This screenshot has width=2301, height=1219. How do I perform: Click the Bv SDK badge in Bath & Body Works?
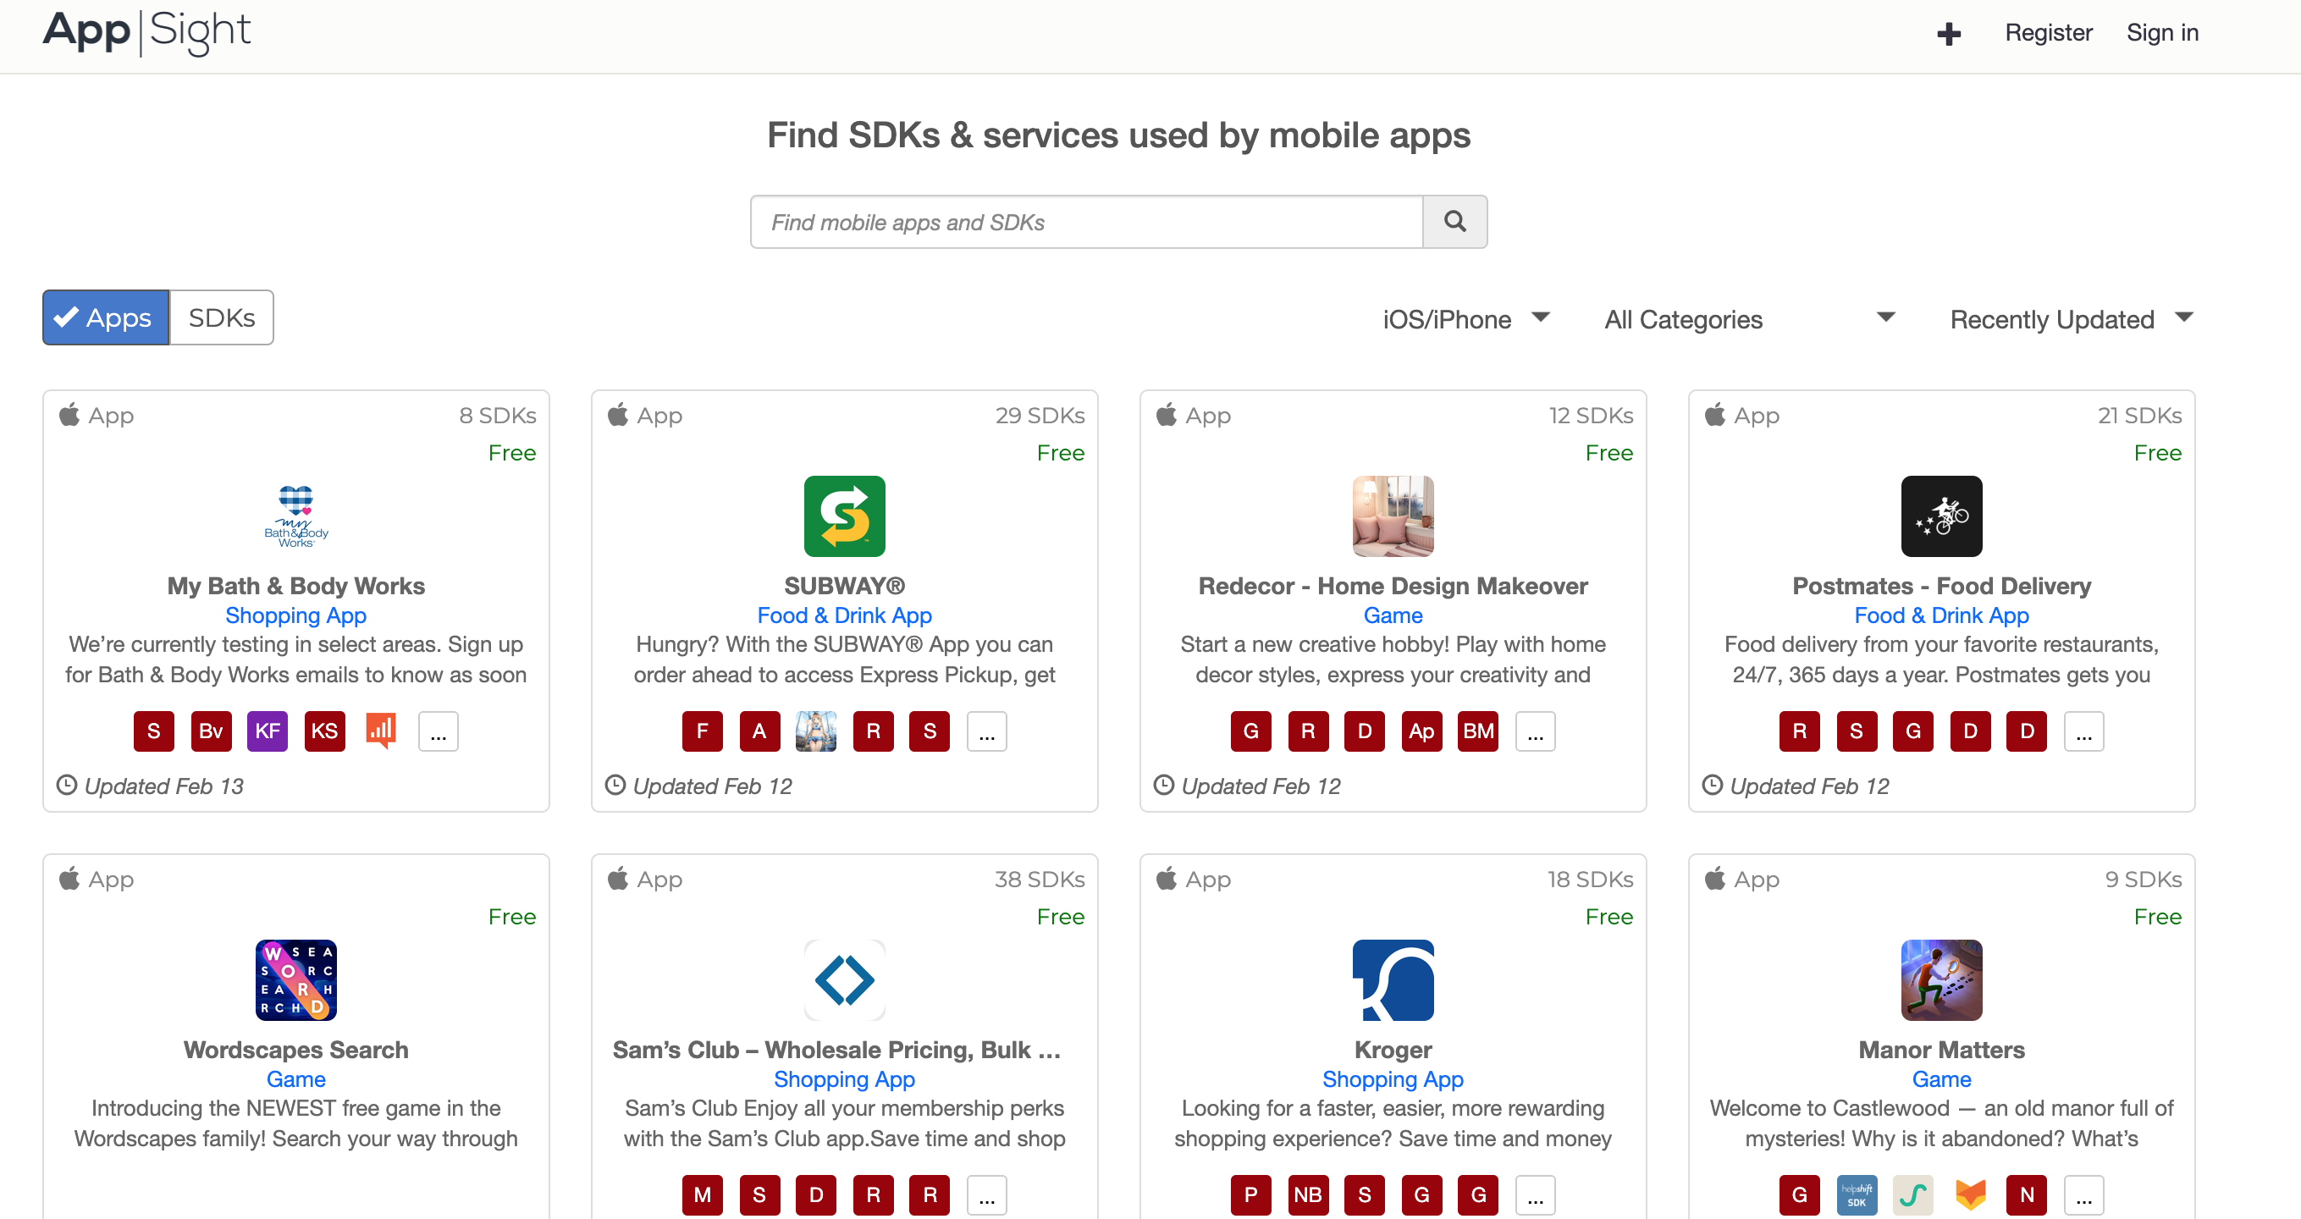[x=211, y=731]
